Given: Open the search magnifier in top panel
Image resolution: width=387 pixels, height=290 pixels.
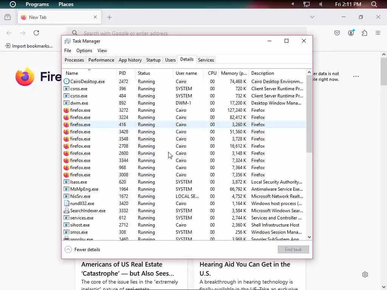Looking at the screenshot, I should click(x=374, y=4).
